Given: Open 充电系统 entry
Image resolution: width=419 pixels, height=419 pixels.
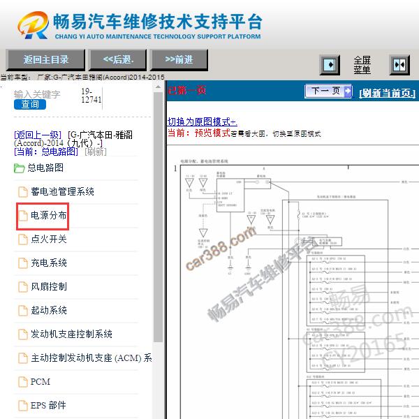Looking at the screenshot, I should (49, 263).
